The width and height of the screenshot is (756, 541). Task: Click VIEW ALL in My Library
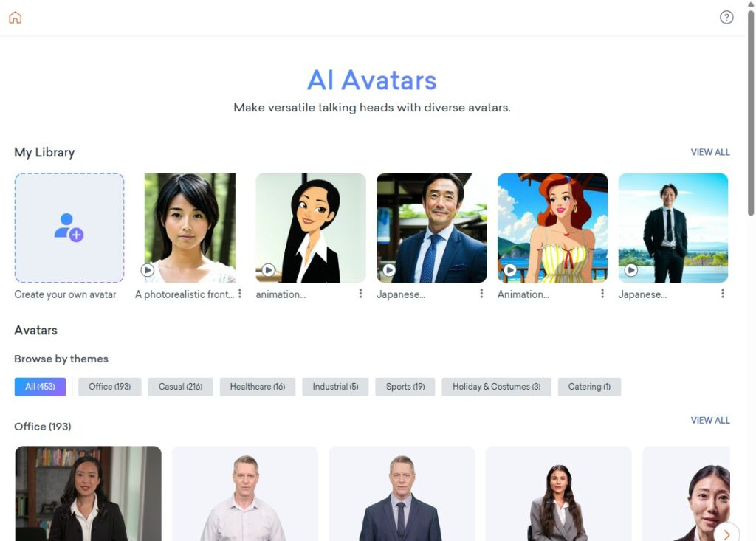pos(709,152)
